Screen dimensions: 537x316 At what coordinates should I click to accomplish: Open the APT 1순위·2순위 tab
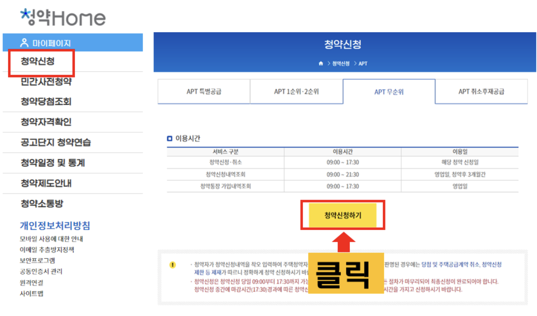click(x=296, y=91)
